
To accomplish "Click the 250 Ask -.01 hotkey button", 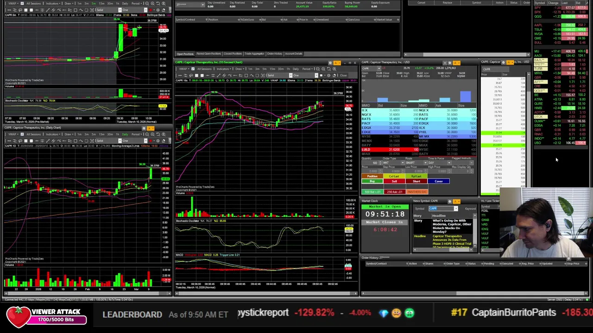I will (394, 192).
